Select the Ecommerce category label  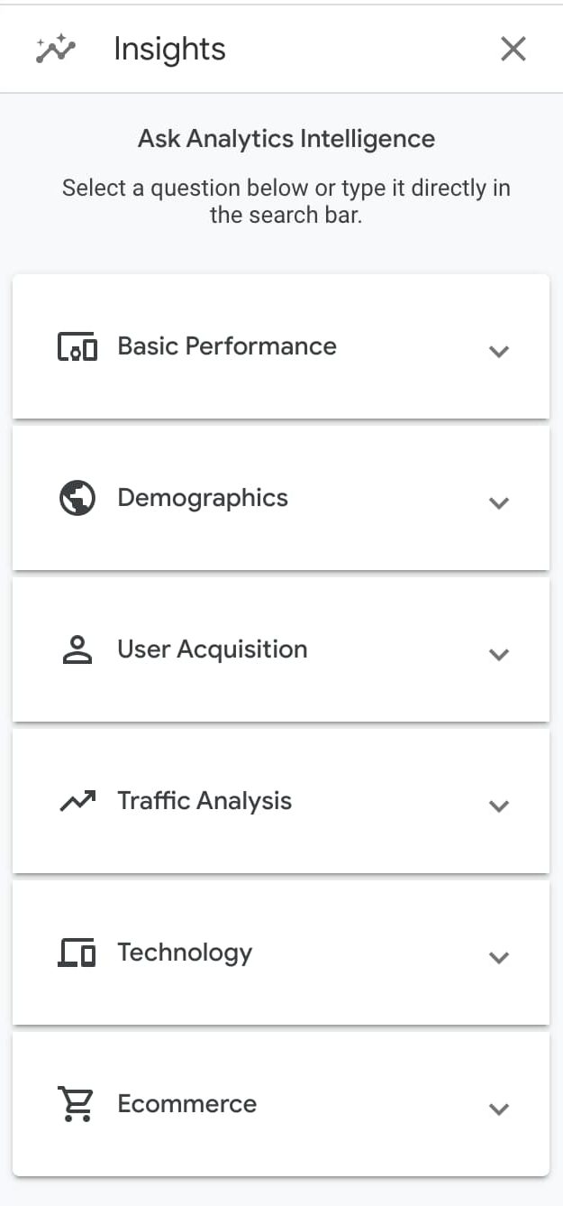pyautogui.click(x=187, y=1104)
